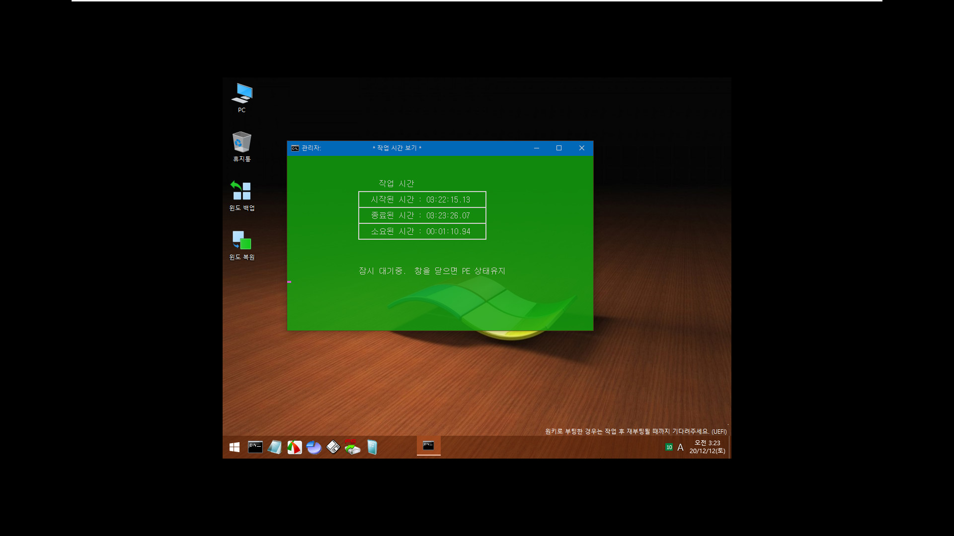Image resolution: width=954 pixels, height=536 pixels.
Task: Click the show desktop strip beside the clock
Action: pyautogui.click(x=729, y=447)
